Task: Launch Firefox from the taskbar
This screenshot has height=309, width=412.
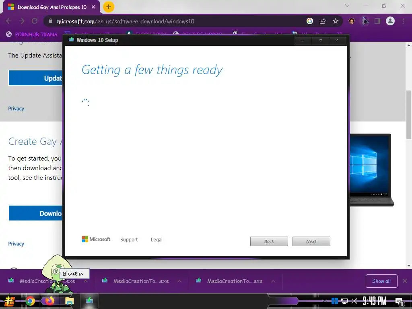Action: [x=49, y=301]
